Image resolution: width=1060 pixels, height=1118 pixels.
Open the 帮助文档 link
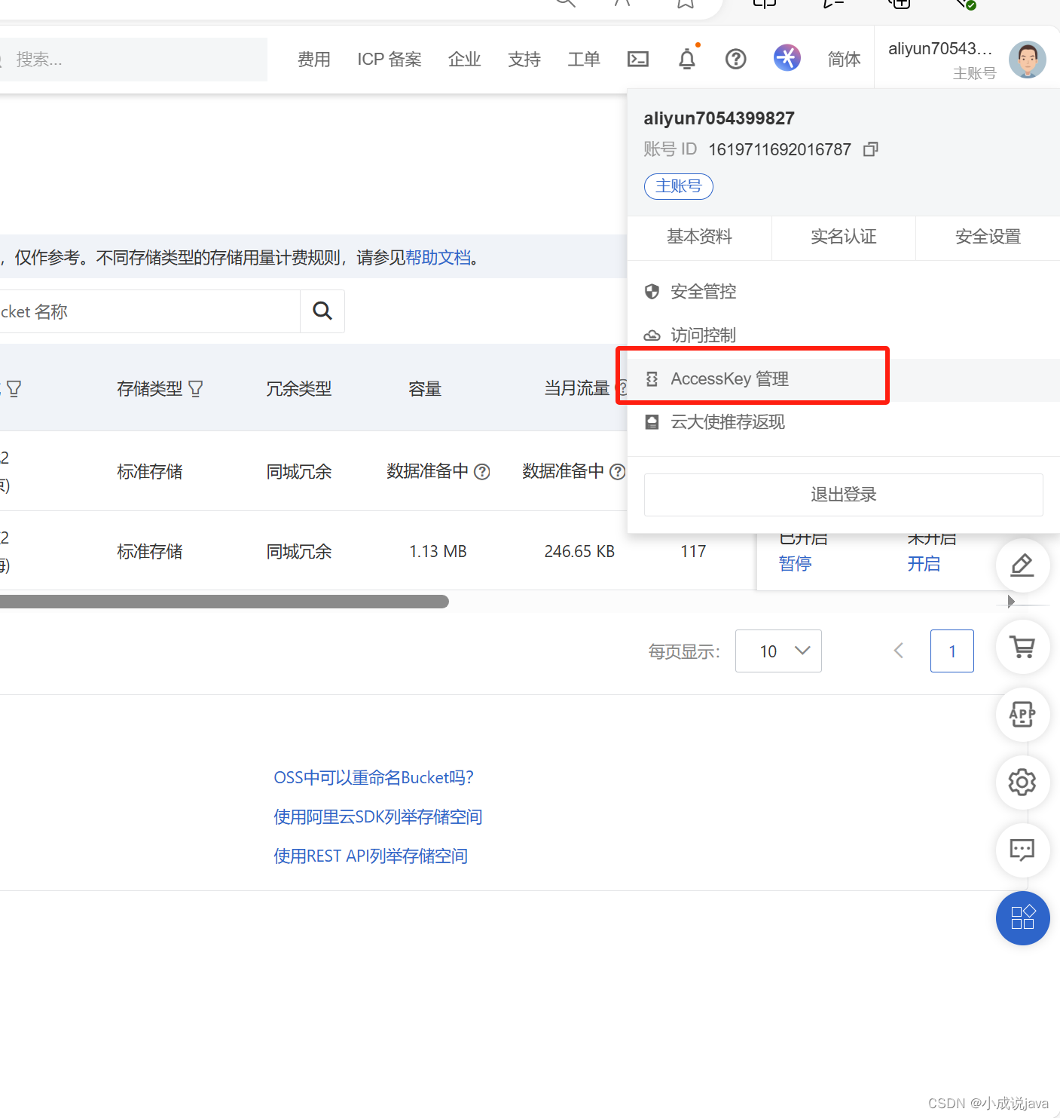pos(438,257)
